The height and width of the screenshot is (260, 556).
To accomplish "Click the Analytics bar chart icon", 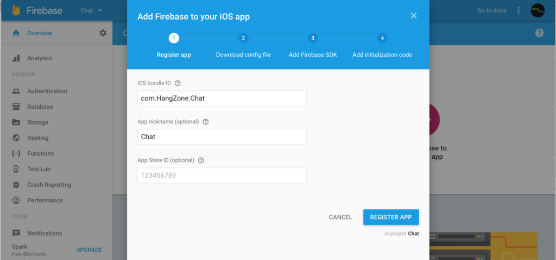I will [x=16, y=58].
